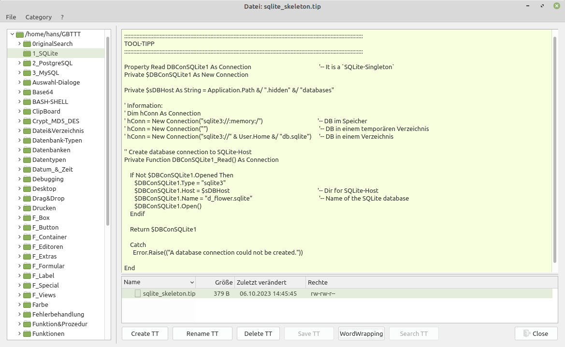Click the Datenbanken folder icon

point(27,150)
